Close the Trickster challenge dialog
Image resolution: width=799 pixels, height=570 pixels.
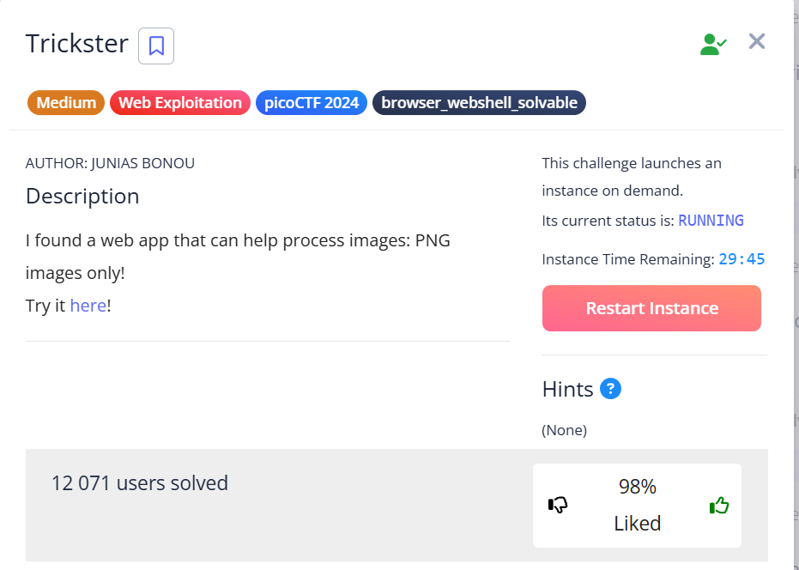tap(756, 41)
